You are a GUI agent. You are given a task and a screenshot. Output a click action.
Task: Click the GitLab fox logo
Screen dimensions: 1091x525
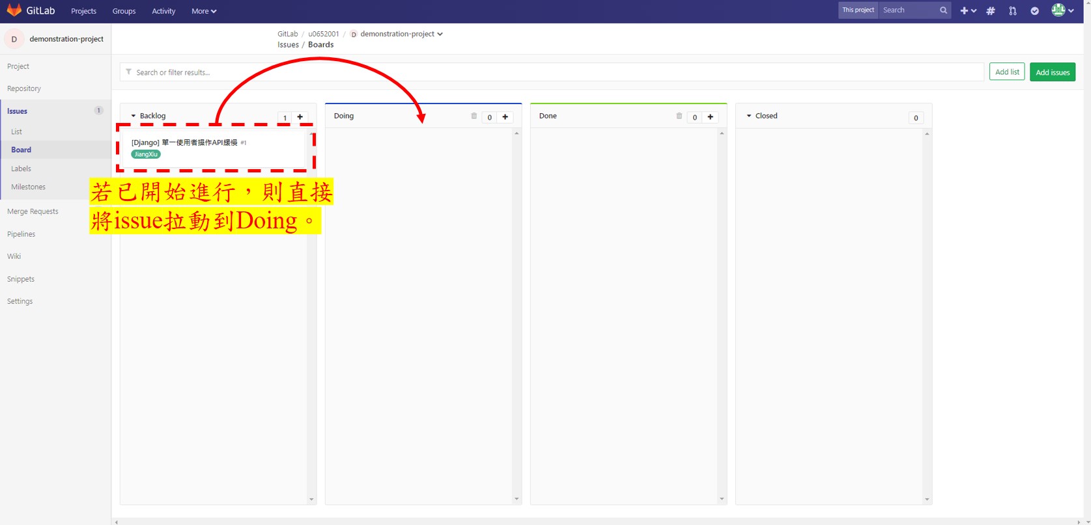14,10
